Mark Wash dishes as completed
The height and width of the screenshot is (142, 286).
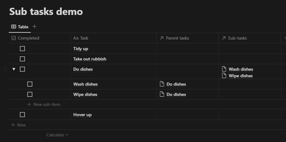30,84
